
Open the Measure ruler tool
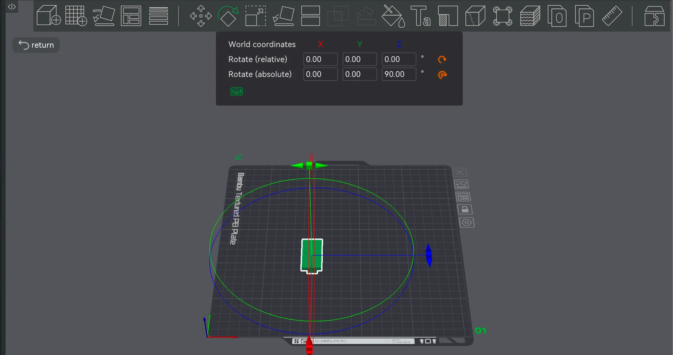(612, 16)
